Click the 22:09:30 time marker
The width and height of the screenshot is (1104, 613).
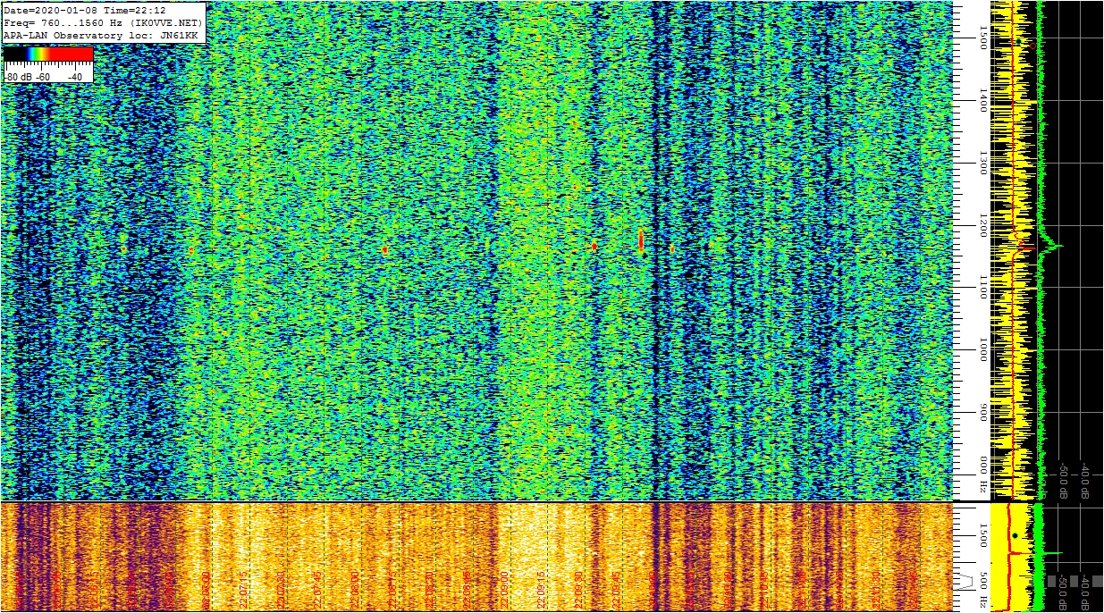[x=580, y=590]
